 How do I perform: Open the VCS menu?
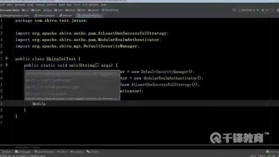click(x=85, y=5)
